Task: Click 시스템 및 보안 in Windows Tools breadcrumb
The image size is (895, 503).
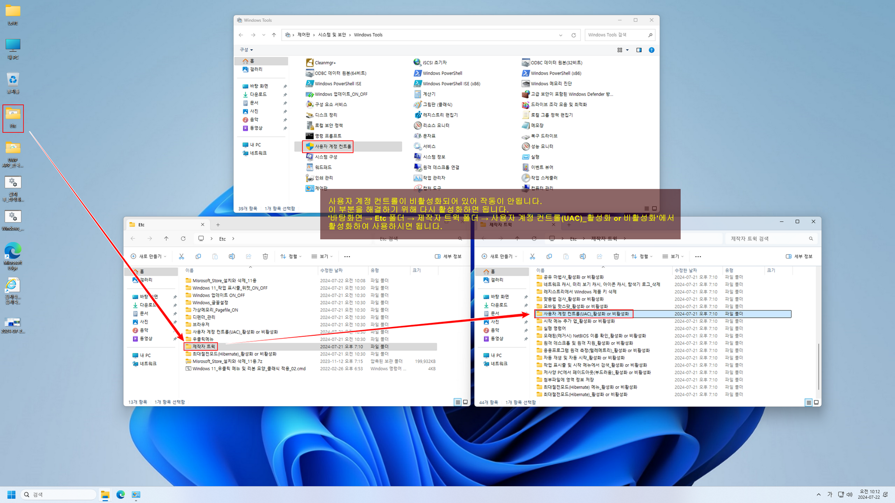Action: coord(332,35)
